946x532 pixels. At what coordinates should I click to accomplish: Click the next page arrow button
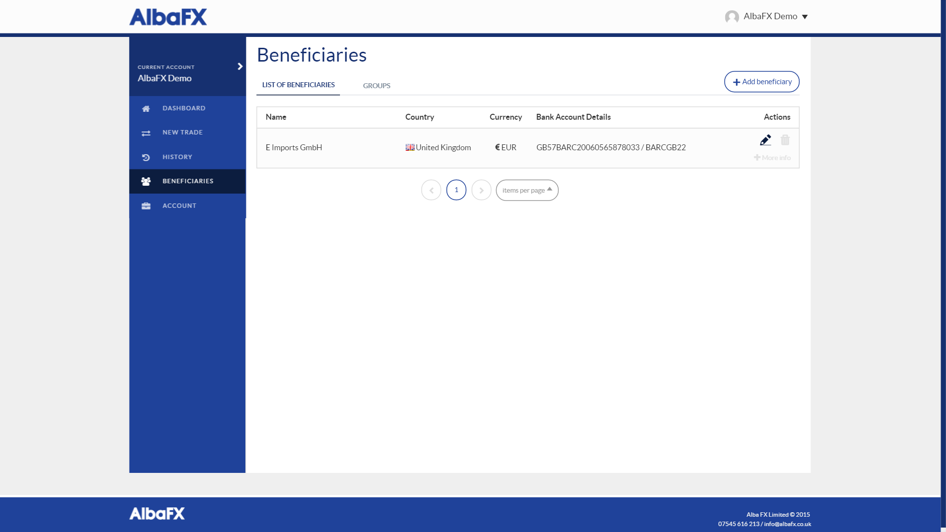[x=481, y=190]
